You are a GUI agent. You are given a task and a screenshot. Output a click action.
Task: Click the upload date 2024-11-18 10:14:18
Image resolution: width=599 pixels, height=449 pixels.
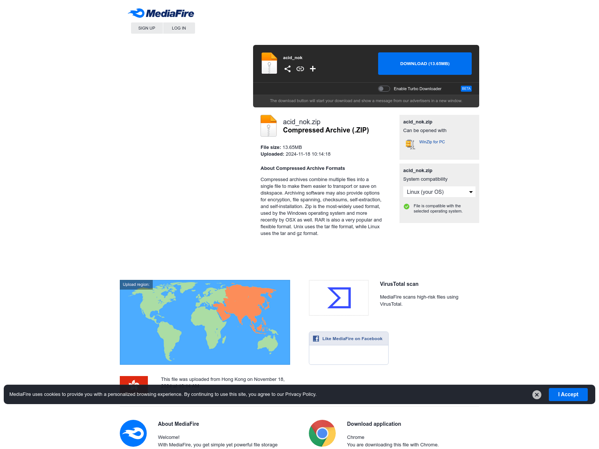[x=308, y=154]
